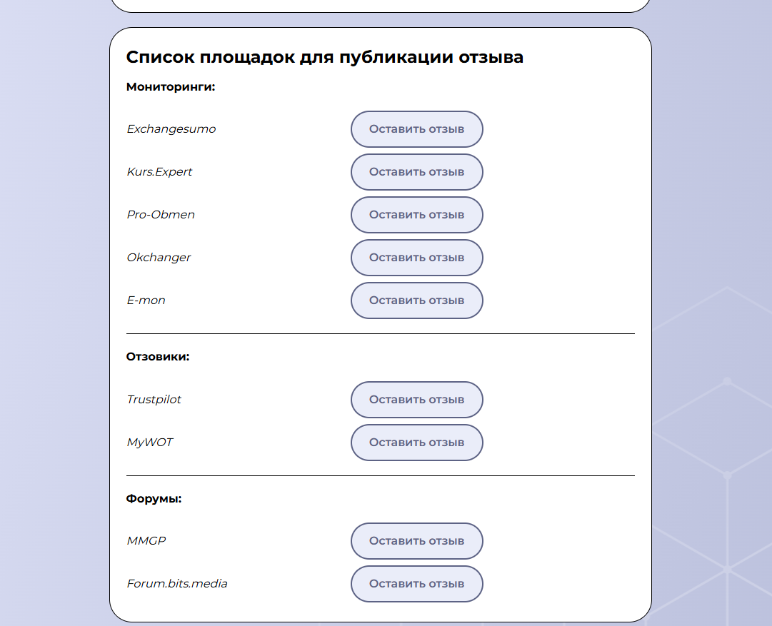Leave a review on Kurs.Expert
772x626 pixels.
(416, 172)
